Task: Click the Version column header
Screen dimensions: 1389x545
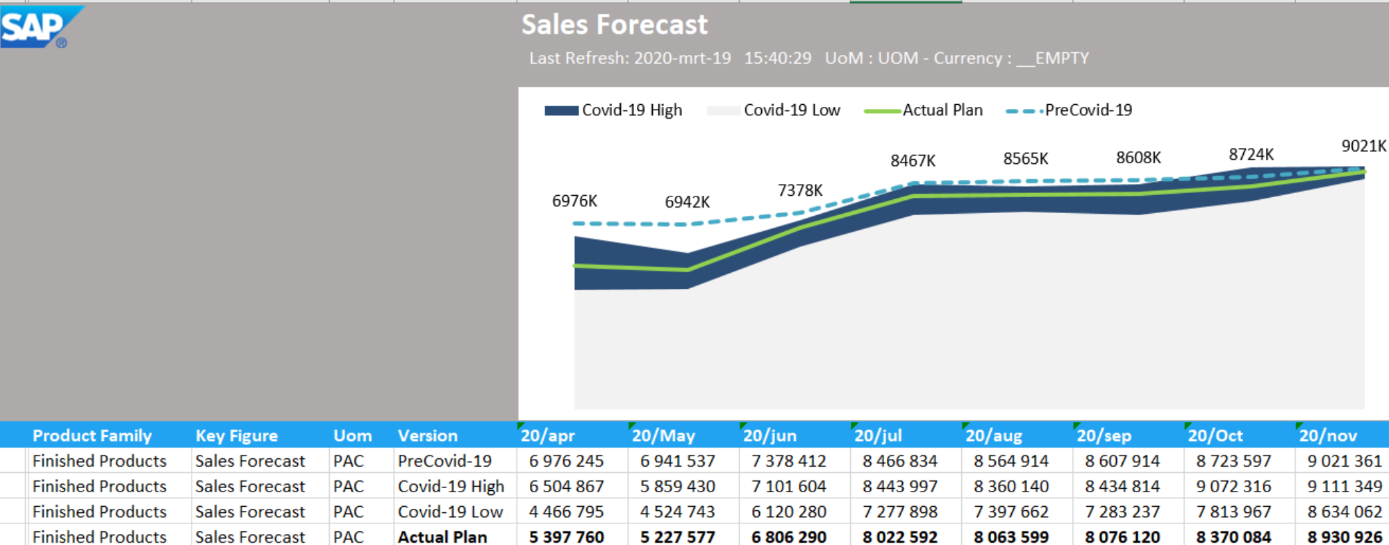Action: click(x=427, y=435)
